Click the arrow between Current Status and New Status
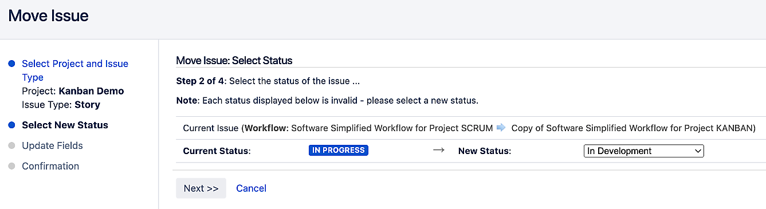This screenshot has width=766, height=209. coord(438,151)
